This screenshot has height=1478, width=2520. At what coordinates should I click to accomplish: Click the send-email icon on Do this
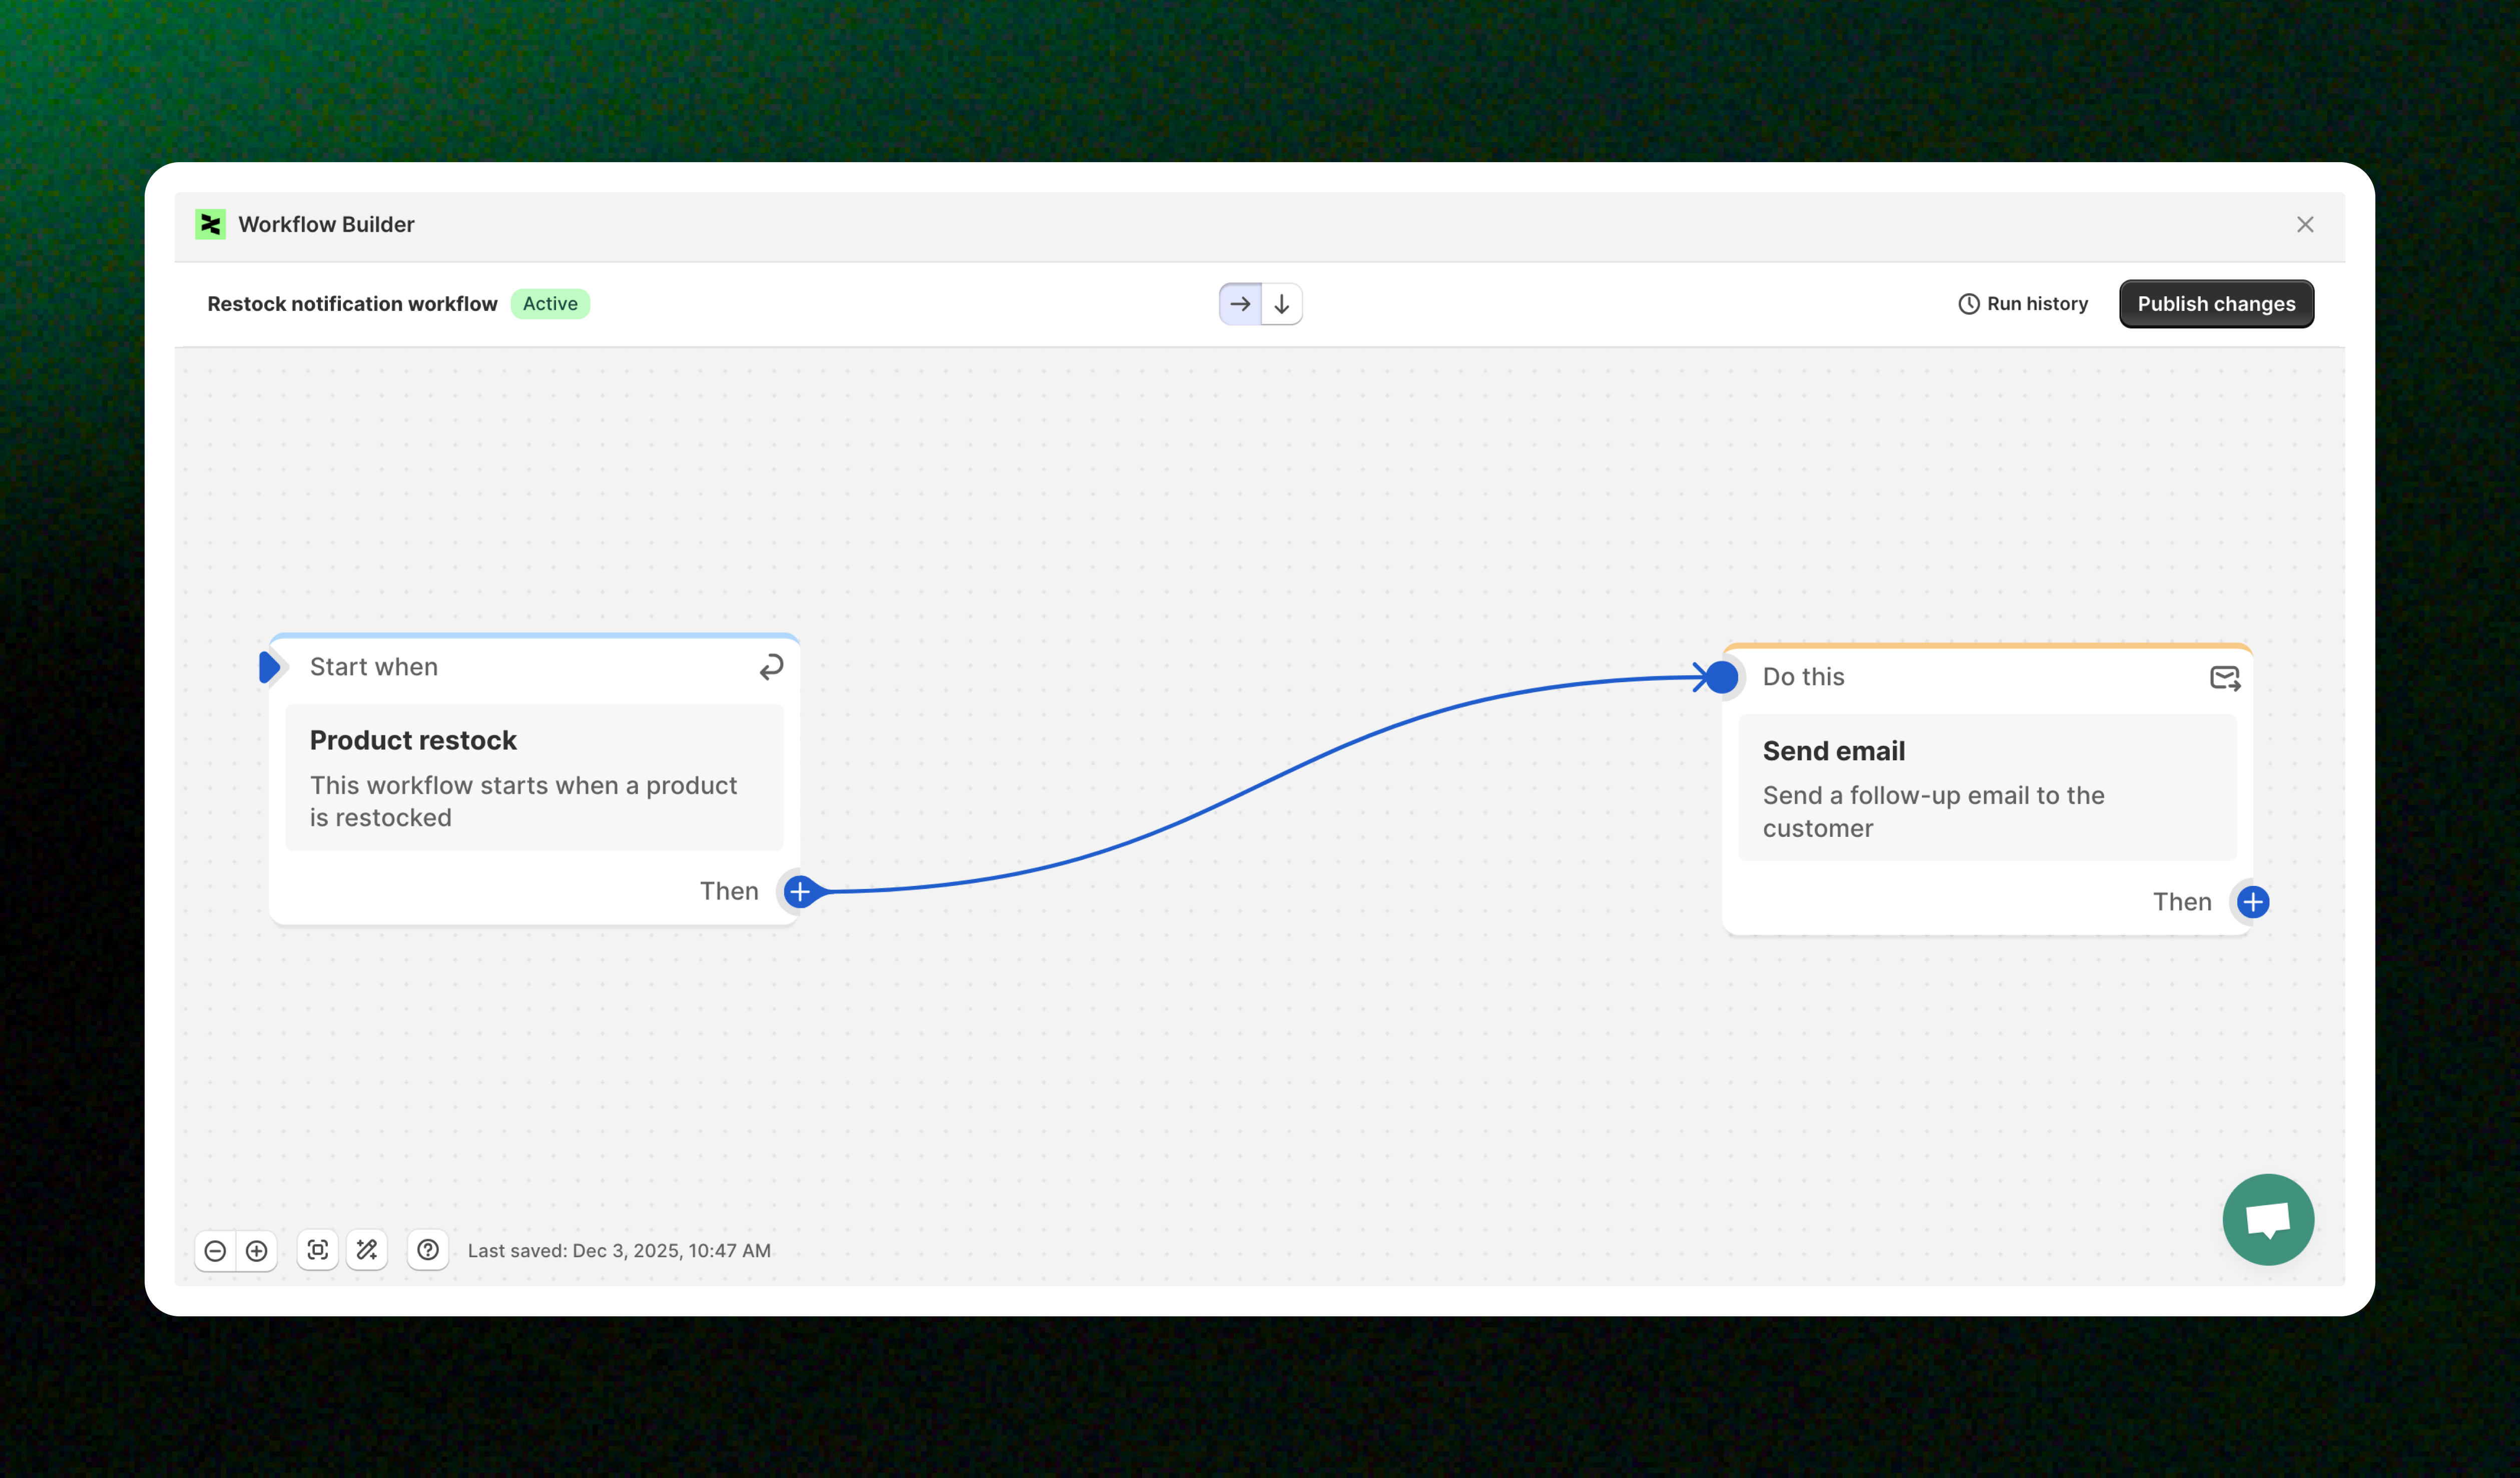pyautogui.click(x=2224, y=678)
